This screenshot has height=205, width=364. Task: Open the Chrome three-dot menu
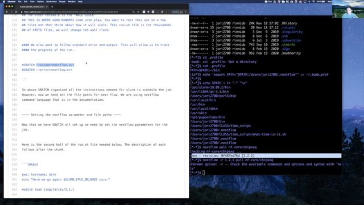tap(186, 11)
